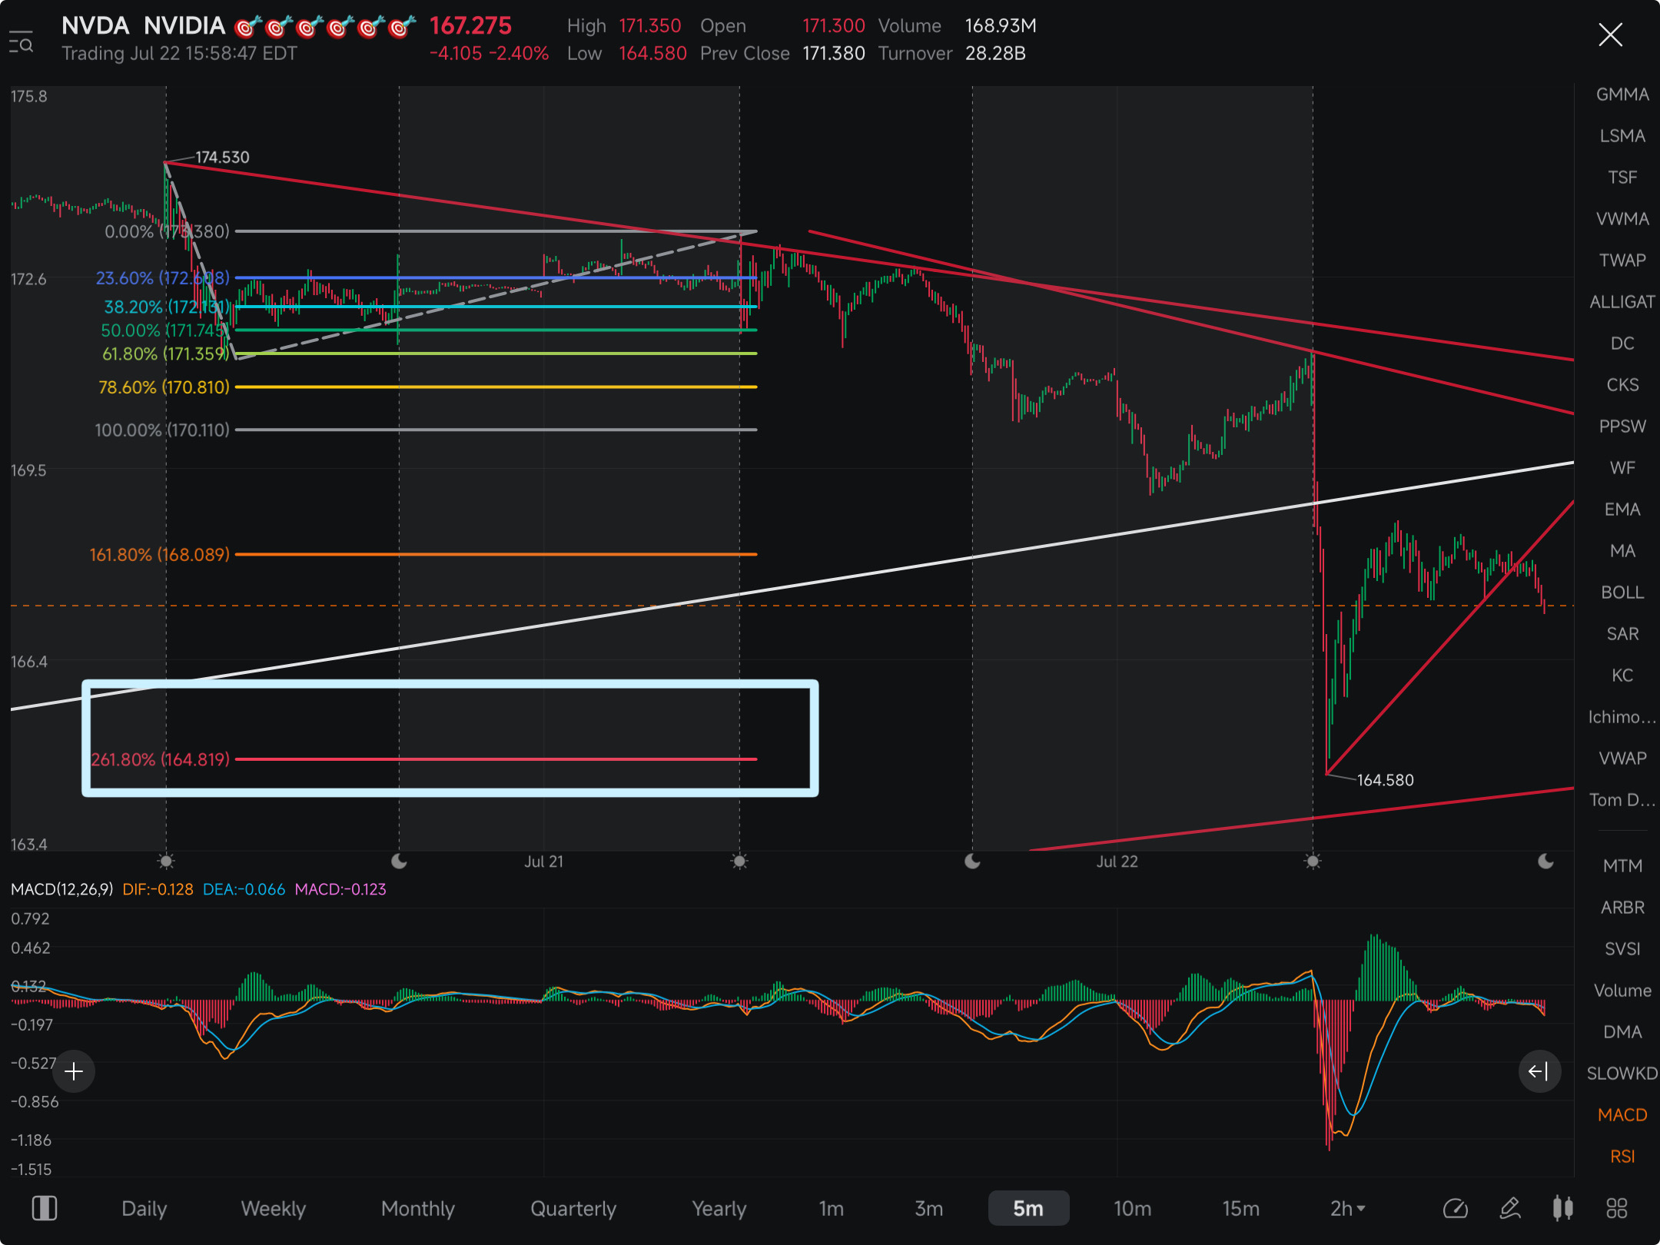Select the Tom D... indicator entry
Viewport: 1660px width, 1245px height.
(x=1622, y=800)
